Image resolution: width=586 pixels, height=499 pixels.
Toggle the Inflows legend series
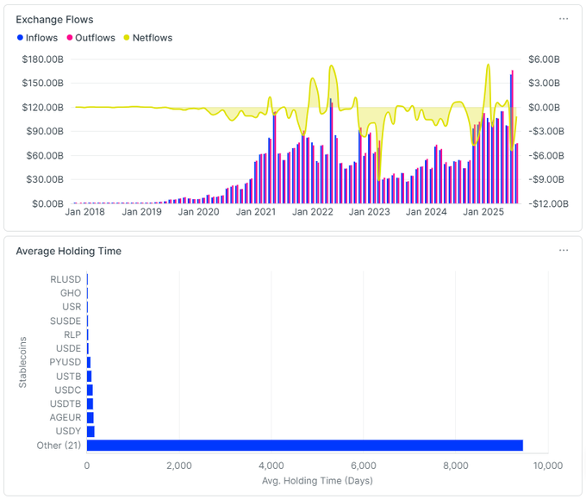click(x=37, y=38)
